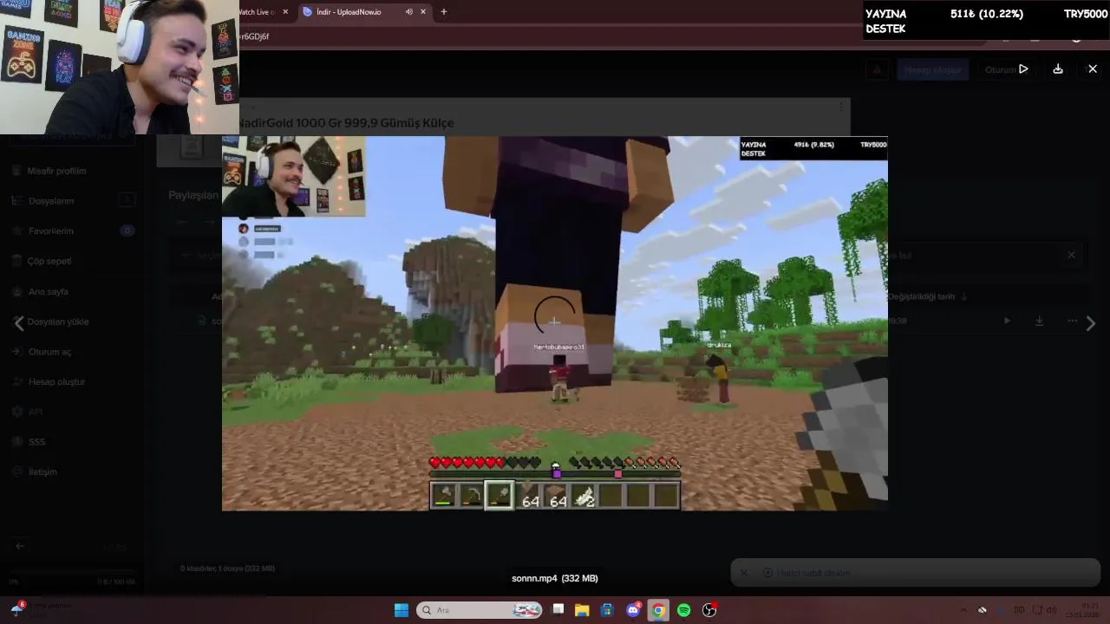Image resolution: width=1110 pixels, height=624 pixels.
Task: Click the dimmed file row play icon
Action: pos(1007,321)
